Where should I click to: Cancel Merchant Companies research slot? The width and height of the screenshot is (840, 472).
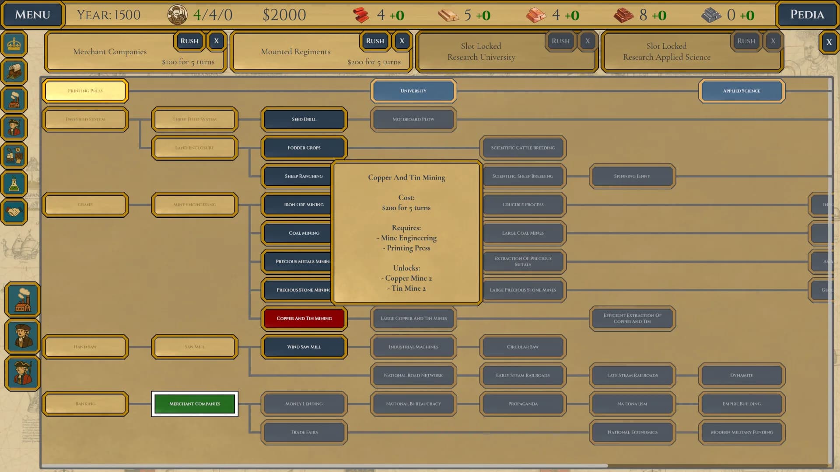(x=216, y=41)
